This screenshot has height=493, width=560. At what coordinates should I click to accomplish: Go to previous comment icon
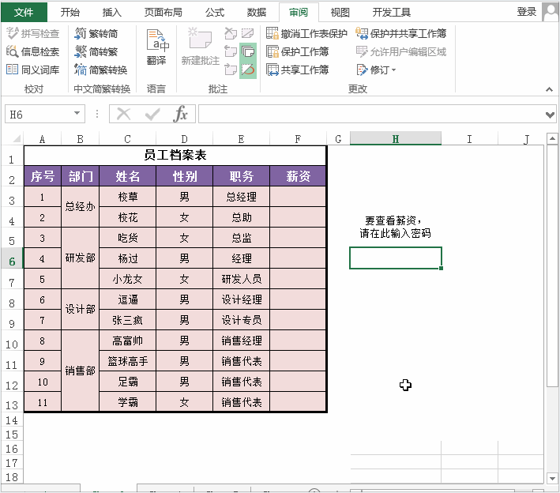point(231,51)
